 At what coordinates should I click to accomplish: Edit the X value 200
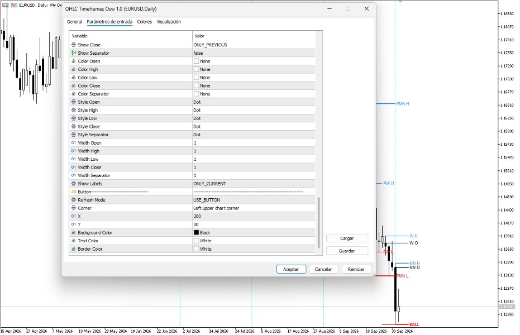(x=254, y=216)
